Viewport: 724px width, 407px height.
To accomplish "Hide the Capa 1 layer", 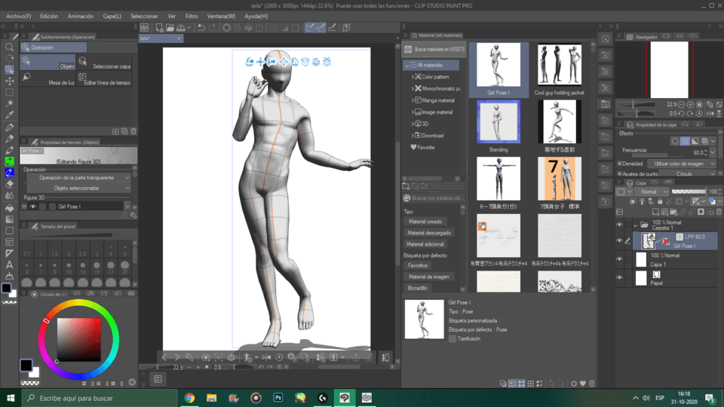I will click(x=619, y=260).
